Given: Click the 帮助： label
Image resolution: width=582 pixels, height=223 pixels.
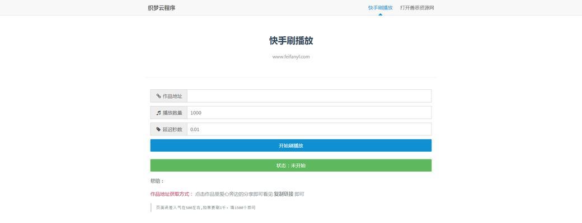Looking at the screenshot, I should pos(157,181).
